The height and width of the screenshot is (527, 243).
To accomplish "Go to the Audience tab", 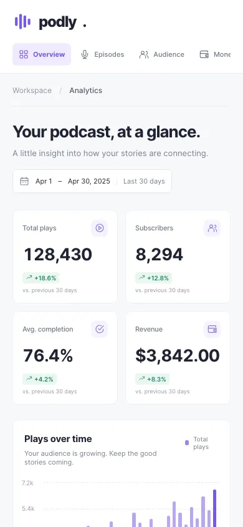I will pos(162,54).
